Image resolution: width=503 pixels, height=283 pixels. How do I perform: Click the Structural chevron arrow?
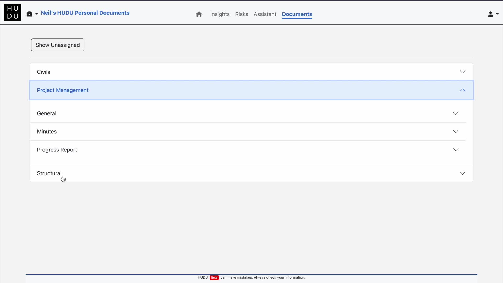click(462, 173)
